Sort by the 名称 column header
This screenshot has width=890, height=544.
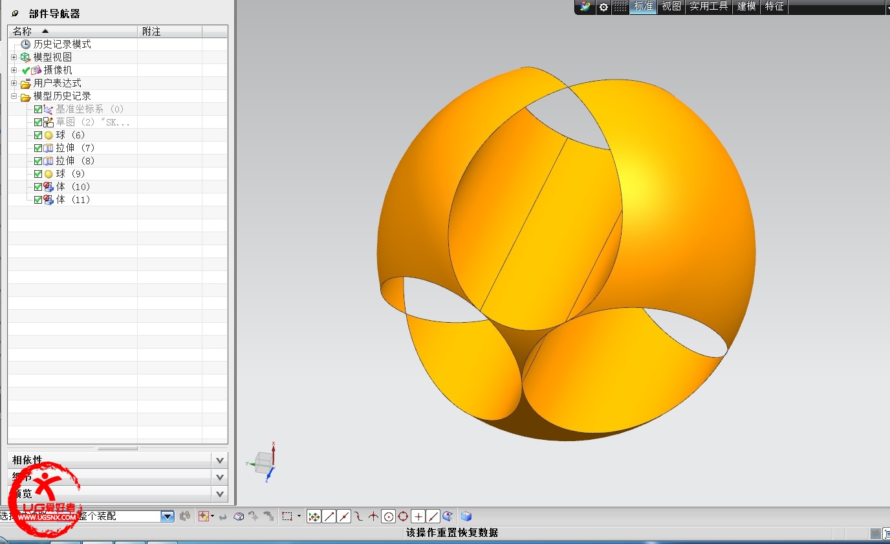[72, 31]
